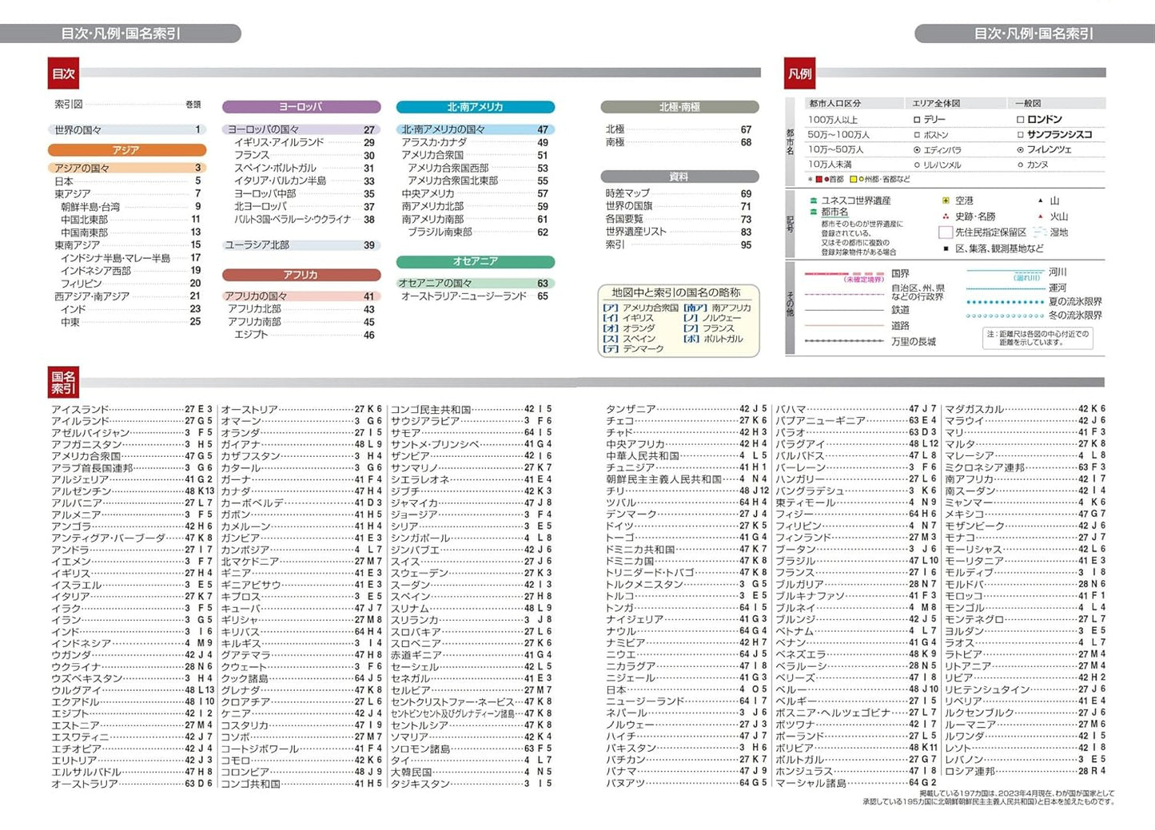Open the オセアニアの国々 contents entry
Image resolution: width=1155 pixels, height=830 pixels.
coord(435,283)
